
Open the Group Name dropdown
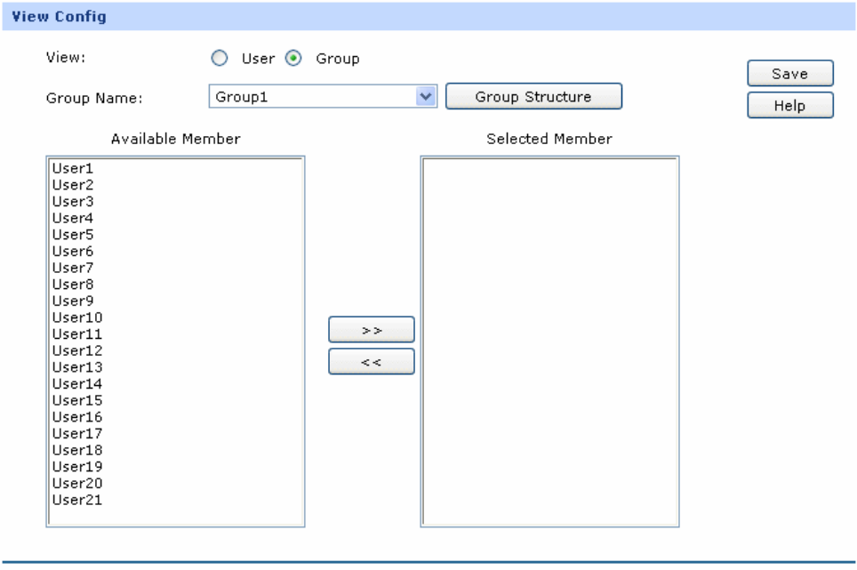[x=426, y=97]
